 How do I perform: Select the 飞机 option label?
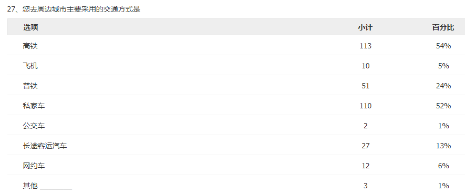tap(30, 66)
